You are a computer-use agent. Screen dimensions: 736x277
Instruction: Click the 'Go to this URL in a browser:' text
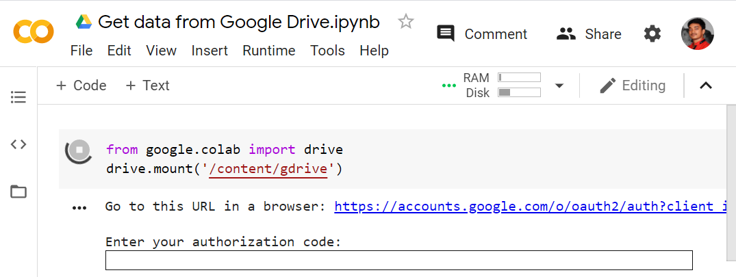coord(216,207)
